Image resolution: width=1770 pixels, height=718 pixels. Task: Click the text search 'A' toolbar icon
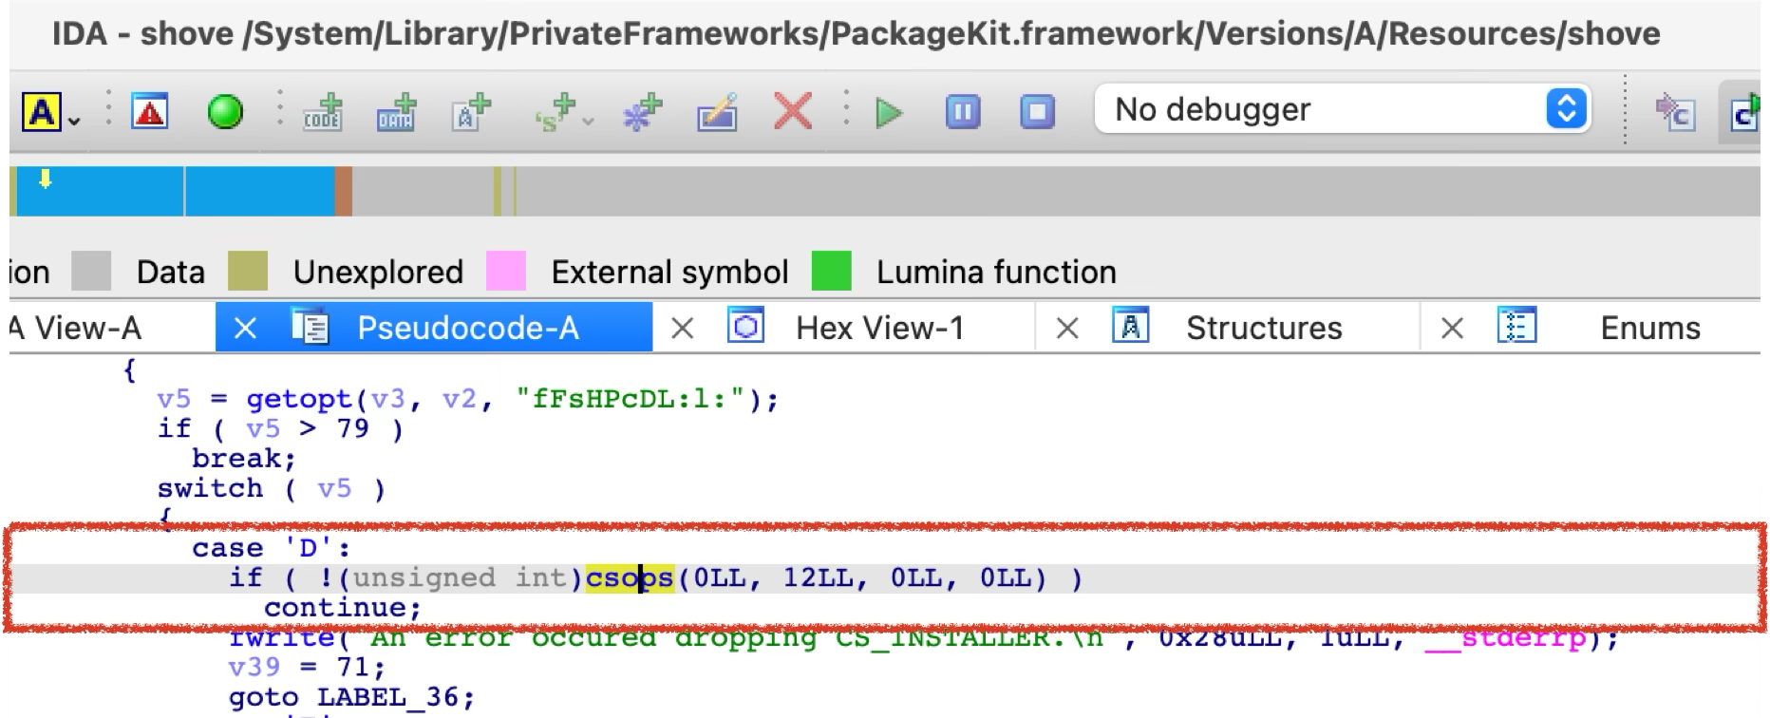tap(42, 113)
